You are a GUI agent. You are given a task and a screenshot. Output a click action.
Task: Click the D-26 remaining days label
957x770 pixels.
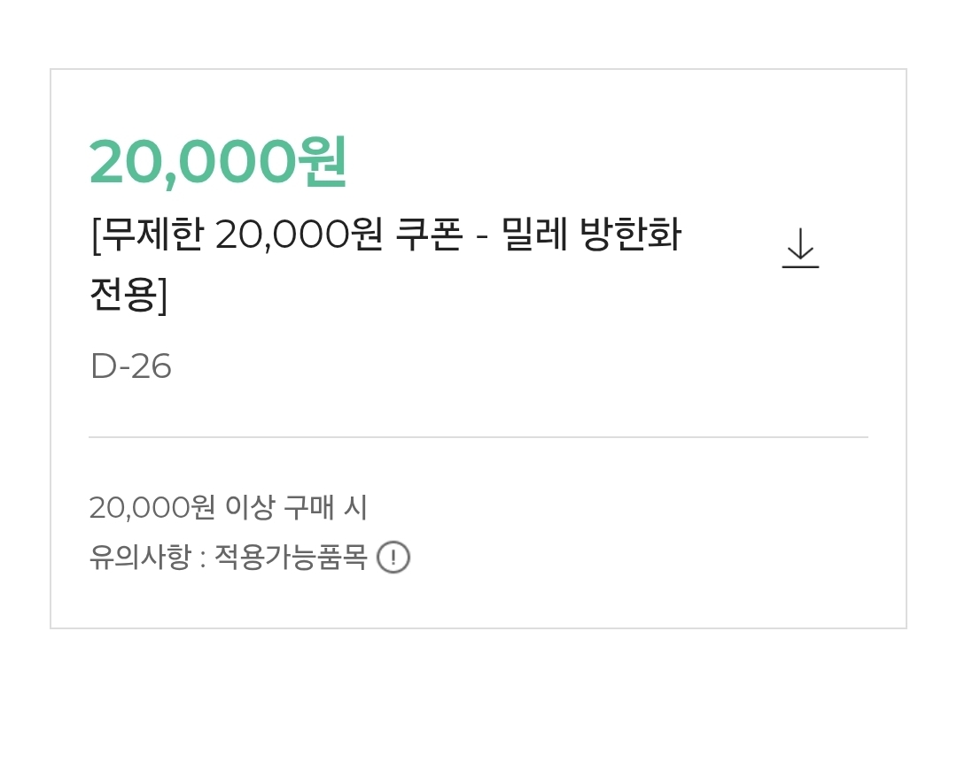pos(131,366)
